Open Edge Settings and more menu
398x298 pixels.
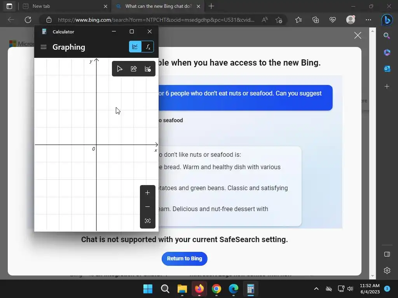368,20
